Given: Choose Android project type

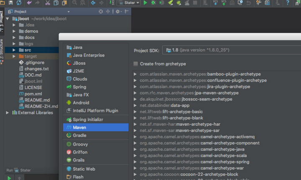Looking at the screenshot, I should coord(96,103).
